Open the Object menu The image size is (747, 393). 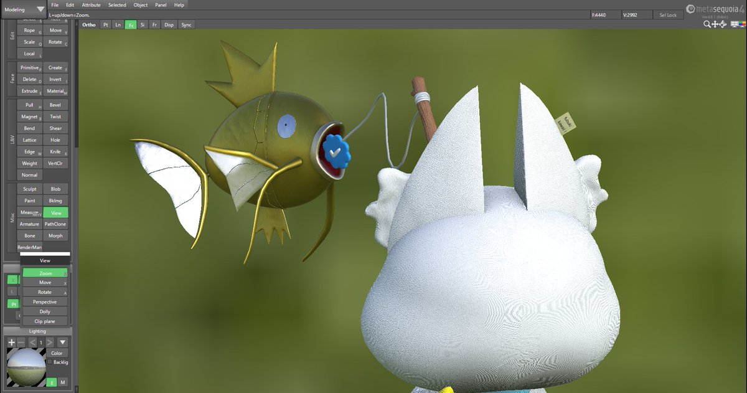[x=141, y=5]
